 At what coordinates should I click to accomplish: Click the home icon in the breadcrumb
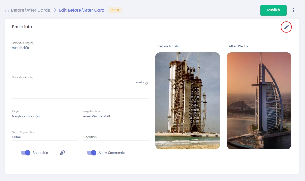pos(7,11)
